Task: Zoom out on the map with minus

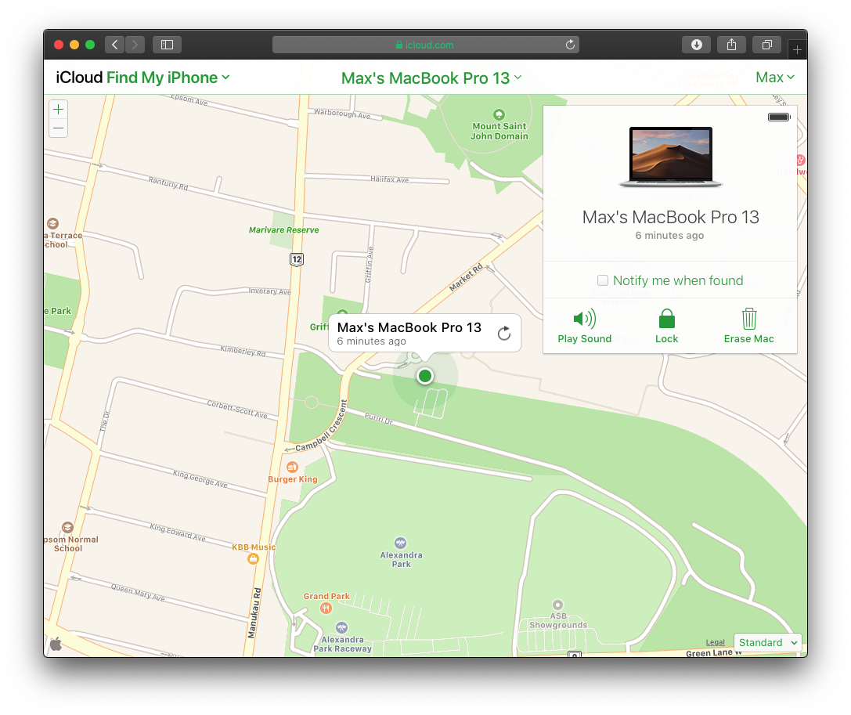Action: point(59,128)
